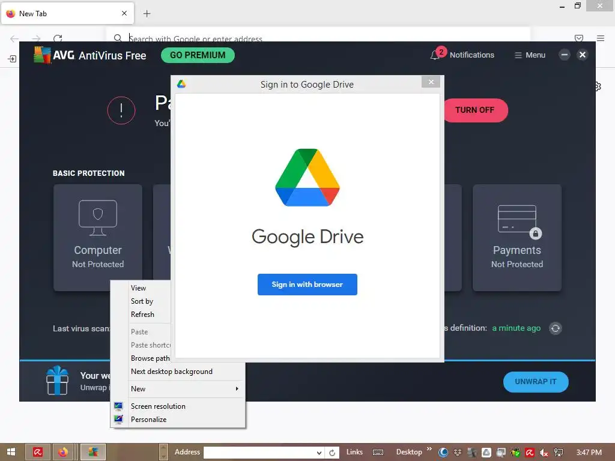Open the AVG Menu
The height and width of the screenshot is (461, 615).
[530, 55]
